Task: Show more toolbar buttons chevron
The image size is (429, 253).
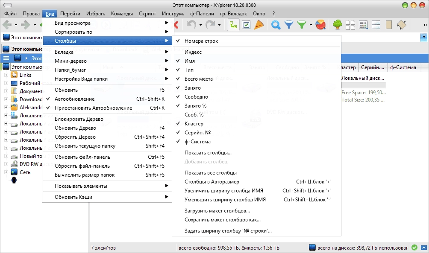Action: pyautogui.click(x=425, y=25)
